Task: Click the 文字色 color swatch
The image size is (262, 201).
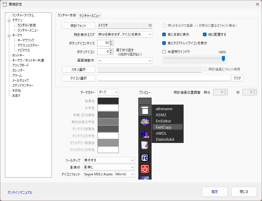Action: 108,108
